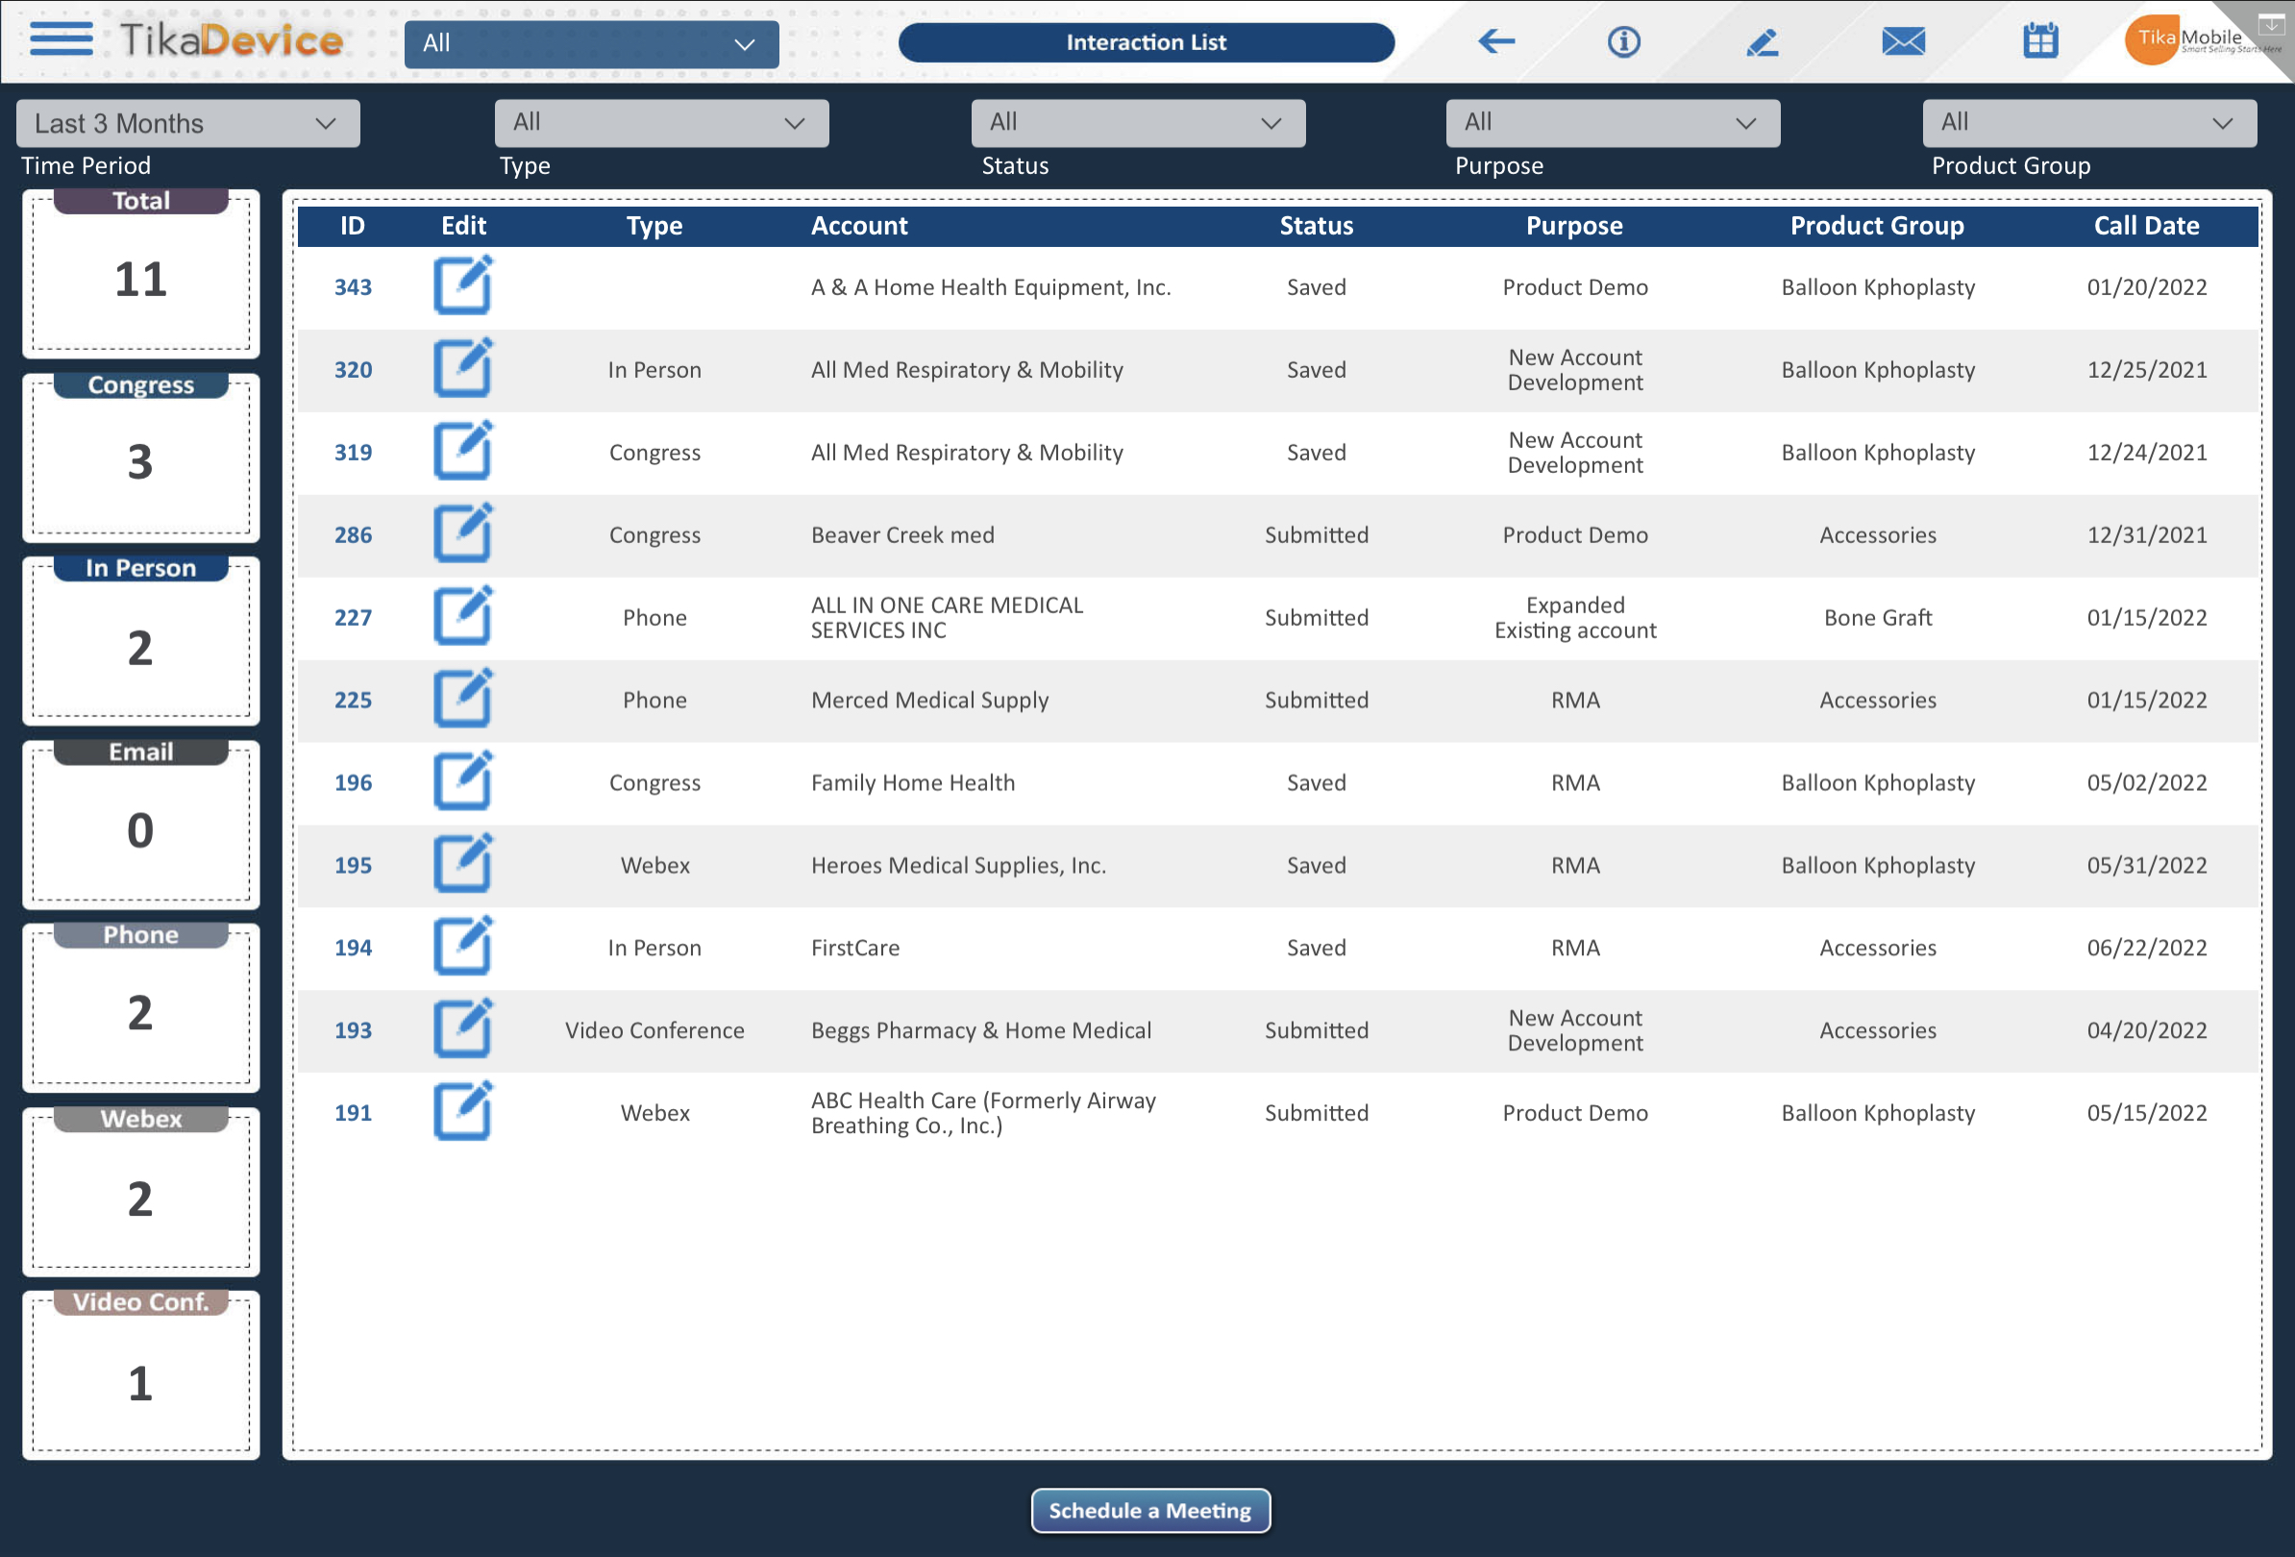Select the Congress count tile
Screen dimensions: 2295x1557
point(141,460)
